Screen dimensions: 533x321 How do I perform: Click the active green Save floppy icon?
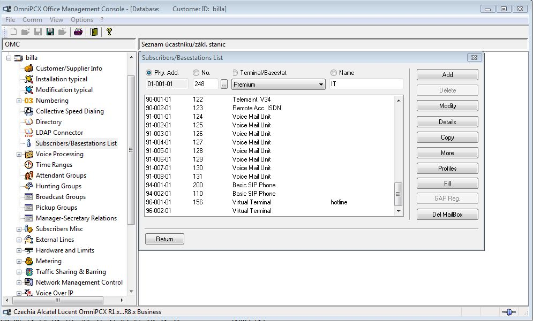pos(50,32)
